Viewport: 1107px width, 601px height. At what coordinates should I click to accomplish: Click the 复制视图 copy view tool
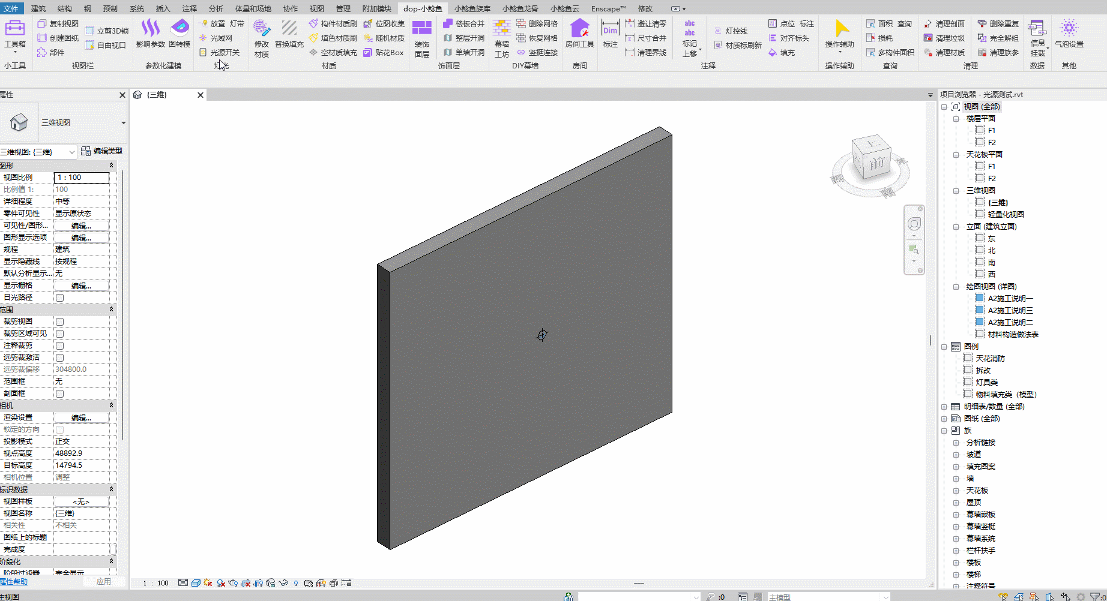pyautogui.click(x=58, y=23)
